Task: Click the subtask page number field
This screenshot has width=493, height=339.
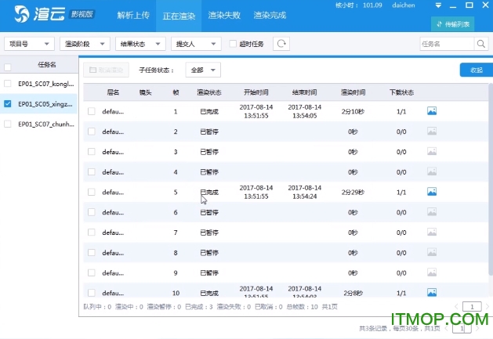Action: 472,306
